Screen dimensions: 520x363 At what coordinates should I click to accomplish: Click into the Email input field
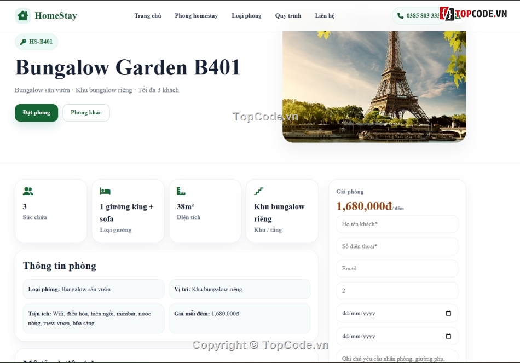tap(397, 268)
